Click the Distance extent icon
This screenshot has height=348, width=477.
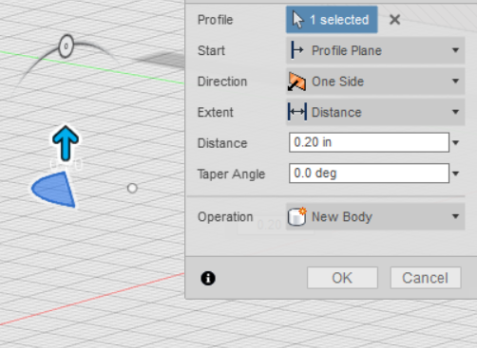click(x=297, y=112)
